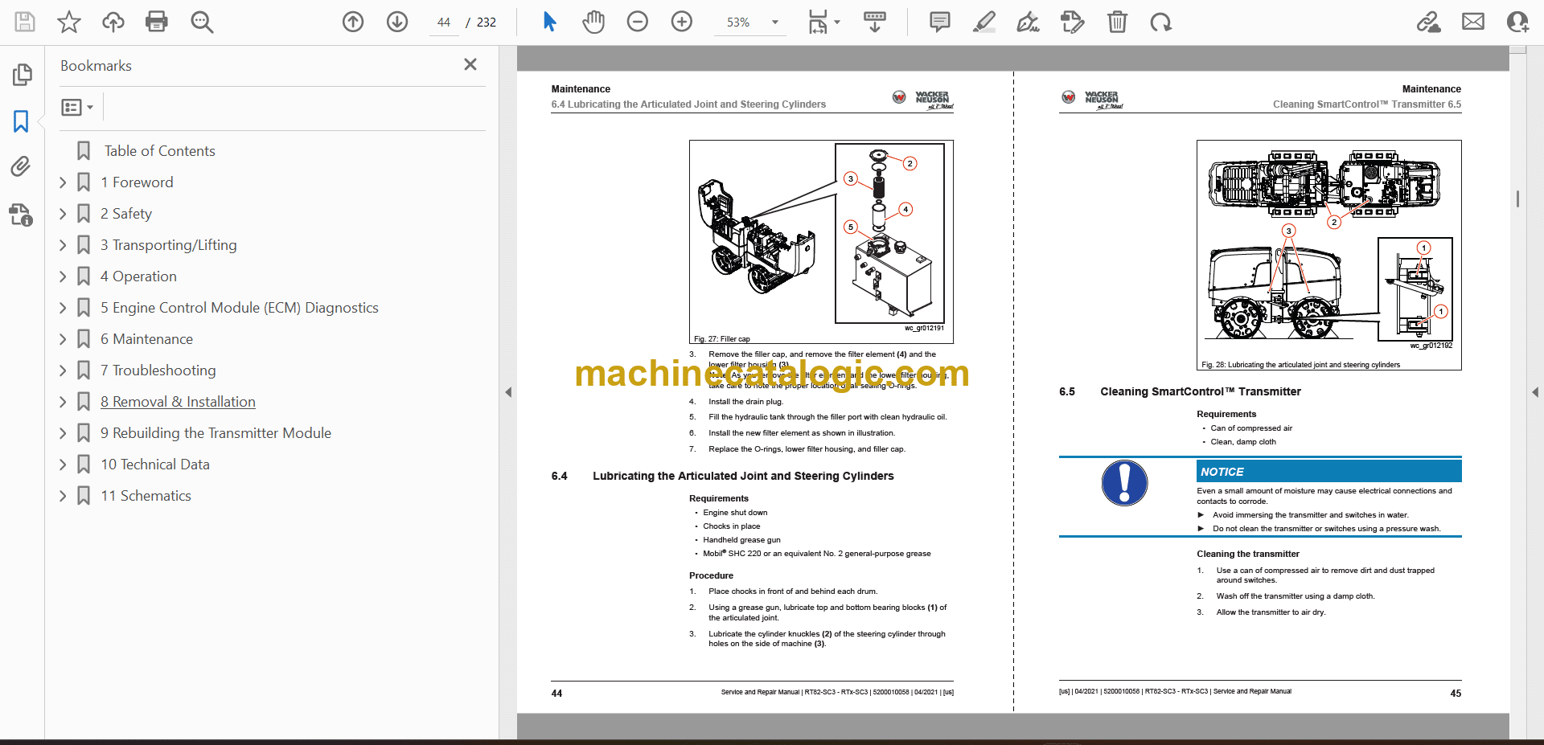1544x745 pixels.
Task: Click the current page number field
Action: pyautogui.click(x=444, y=23)
